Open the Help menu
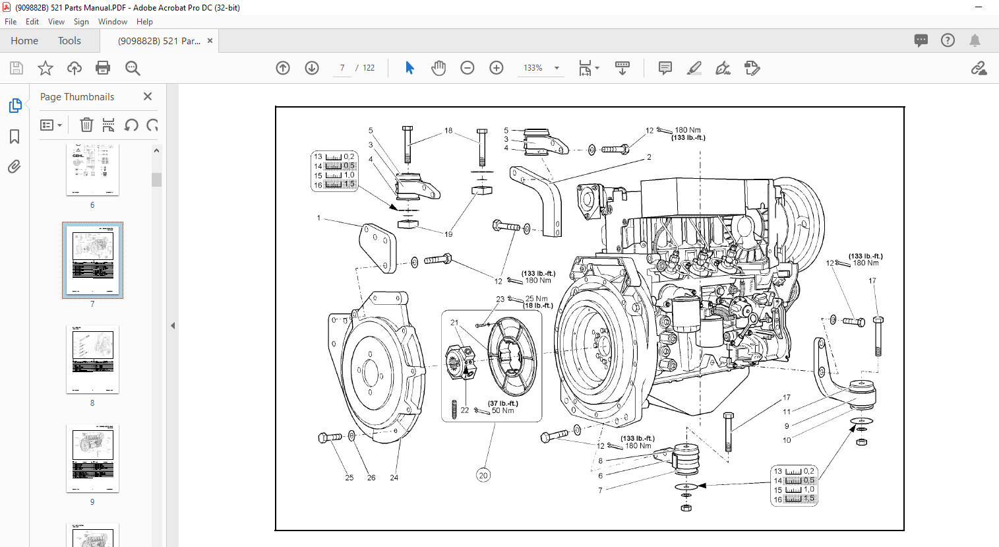Image resolution: width=999 pixels, height=547 pixels. 144,22
